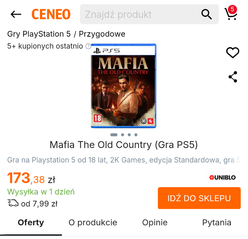Jump to the last image indicator dot

136,135
